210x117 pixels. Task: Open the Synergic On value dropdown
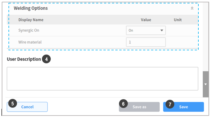tap(146, 31)
